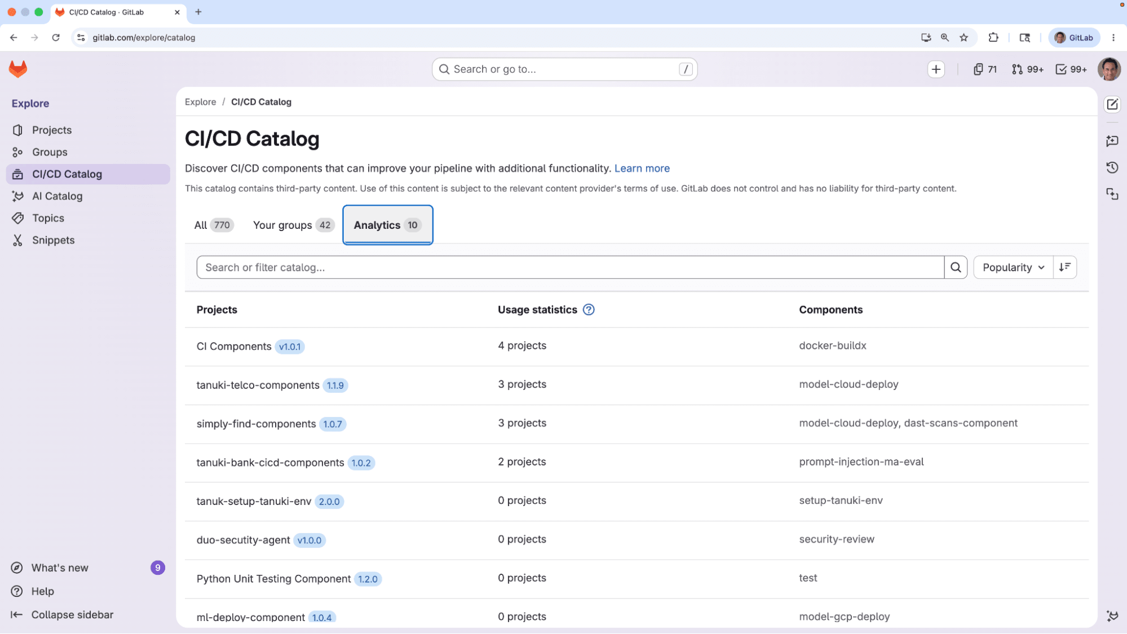1127x634 pixels.
Task: Open tanuki-telco-components project
Action: [x=258, y=385]
